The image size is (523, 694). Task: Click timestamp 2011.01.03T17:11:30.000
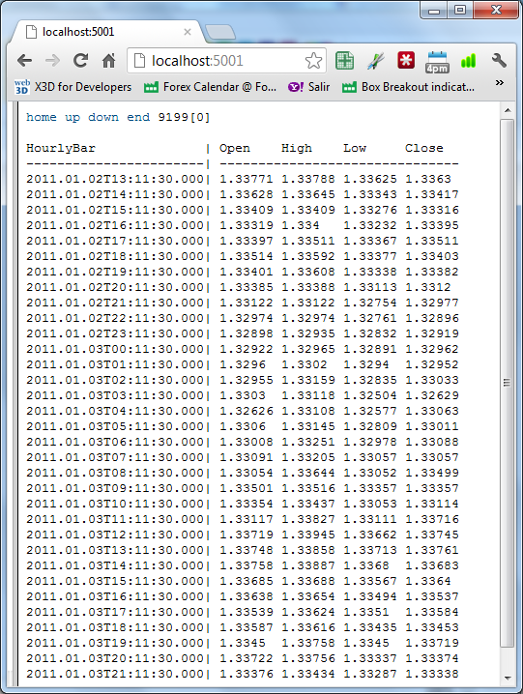115,612
